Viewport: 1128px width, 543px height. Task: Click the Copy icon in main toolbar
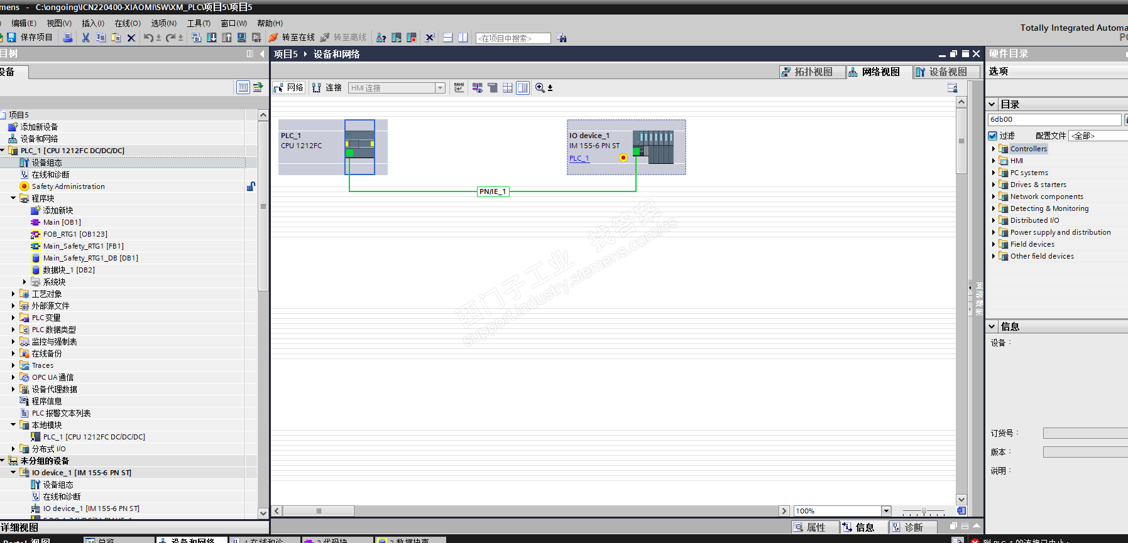point(101,38)
